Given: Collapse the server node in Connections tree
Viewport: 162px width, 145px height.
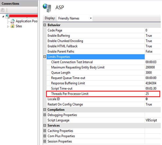Looking at the screenshot, I should [3, 16].
